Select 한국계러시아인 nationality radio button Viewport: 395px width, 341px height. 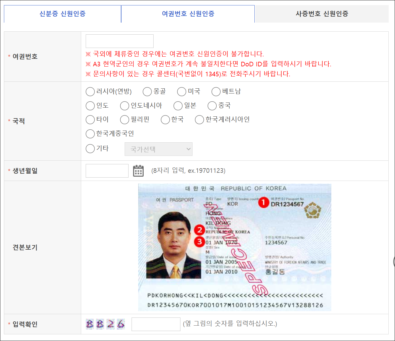pos(199,120)
